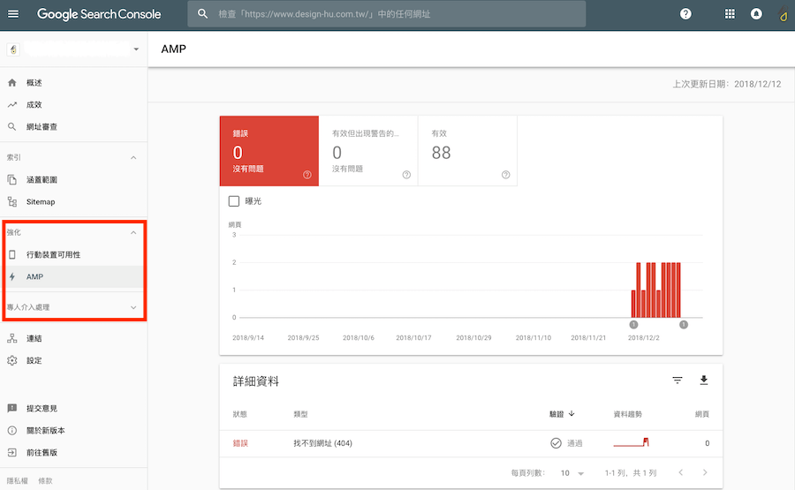Toggle the impressions checkbox

click(234, 201)
